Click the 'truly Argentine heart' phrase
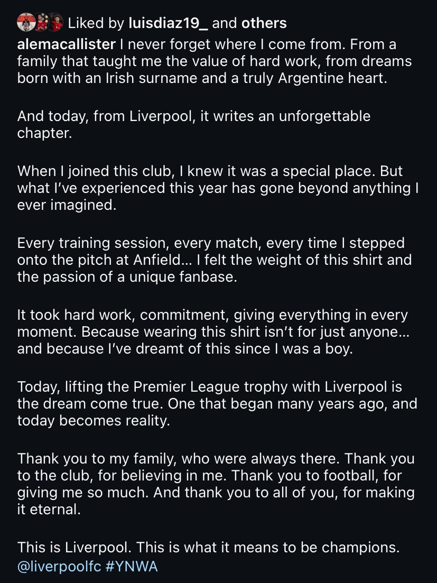Viewport: 437px width, 583px height. (x=320, y=78)
